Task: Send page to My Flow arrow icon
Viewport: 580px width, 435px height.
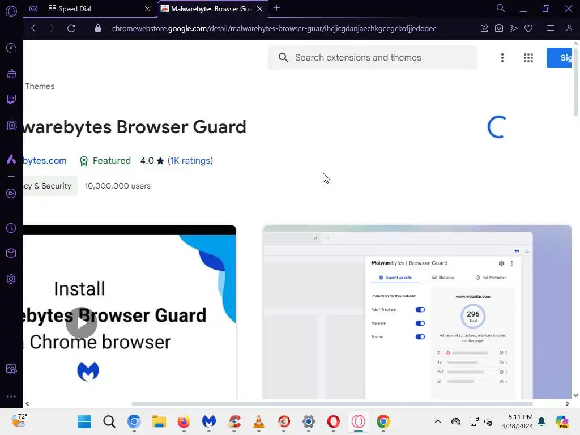Action: tap(514, 28)
